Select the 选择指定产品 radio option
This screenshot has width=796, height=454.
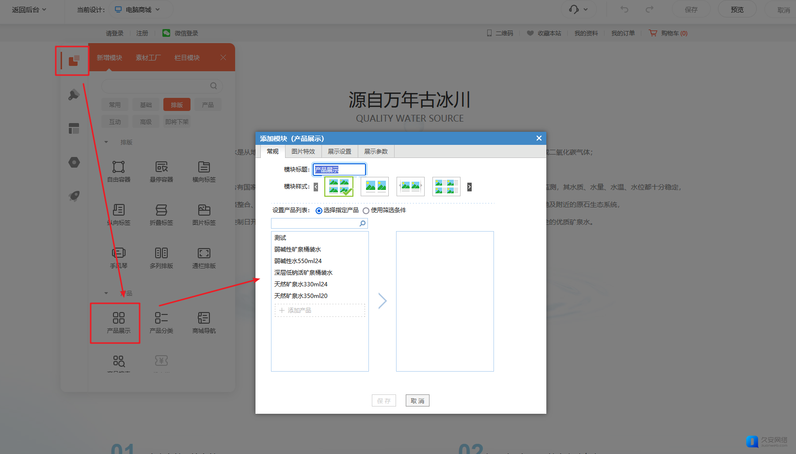(319, 211)
